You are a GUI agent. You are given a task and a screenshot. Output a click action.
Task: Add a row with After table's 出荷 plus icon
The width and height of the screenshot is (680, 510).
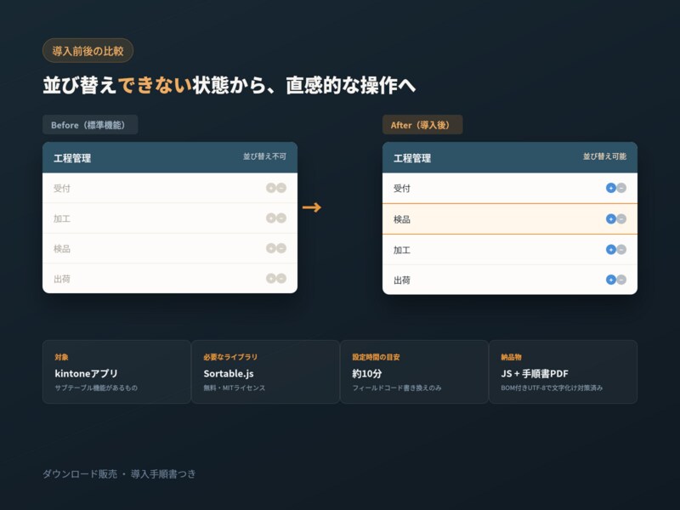[611, 280]
